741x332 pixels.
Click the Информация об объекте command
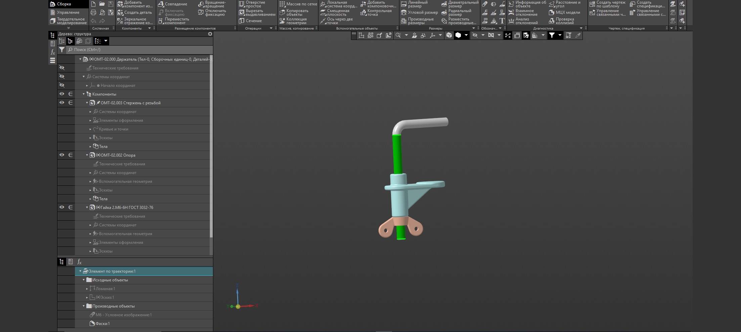[x=527, y=4]
